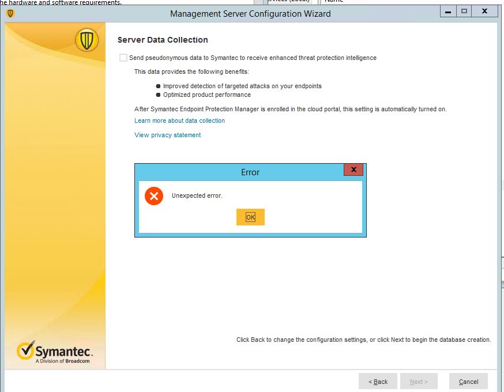Close the Management Server Configuration Wizard

485,12
